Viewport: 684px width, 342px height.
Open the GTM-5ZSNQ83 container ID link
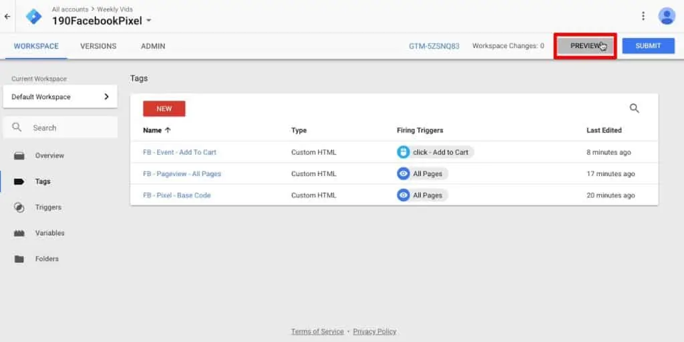[x=434, y=46]
